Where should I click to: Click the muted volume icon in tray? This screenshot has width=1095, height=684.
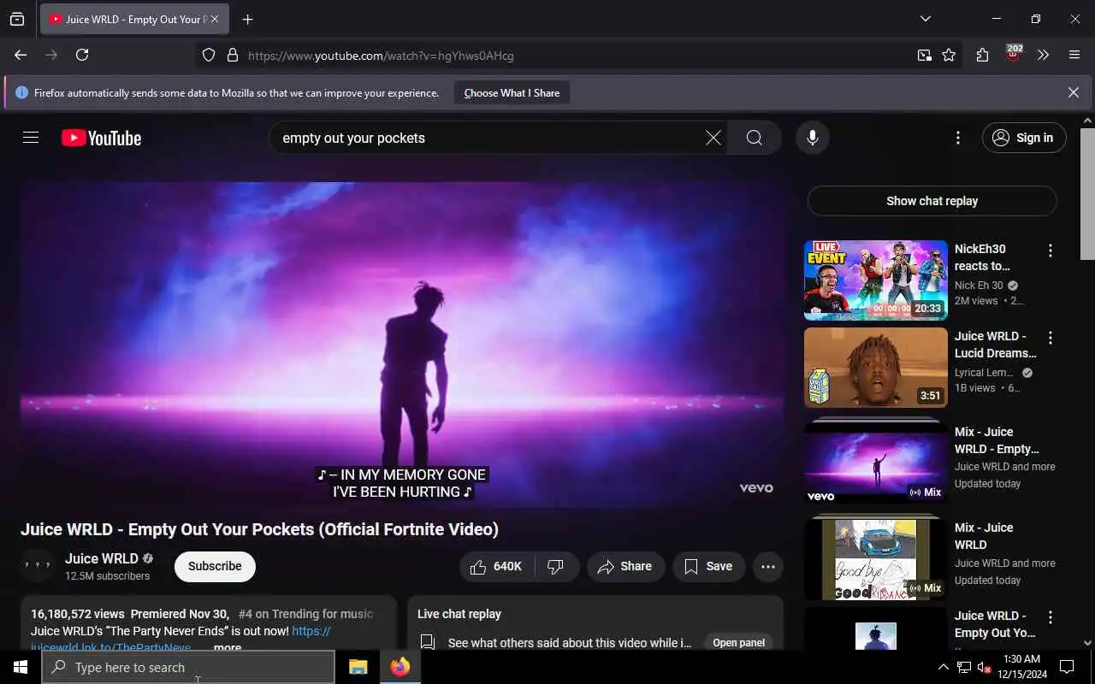point(984,667)
